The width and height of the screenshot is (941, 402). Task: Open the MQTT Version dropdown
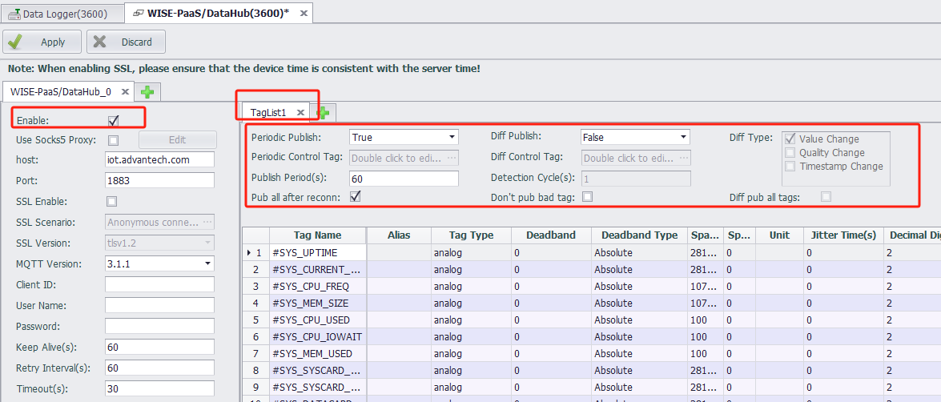pos(207,263)
